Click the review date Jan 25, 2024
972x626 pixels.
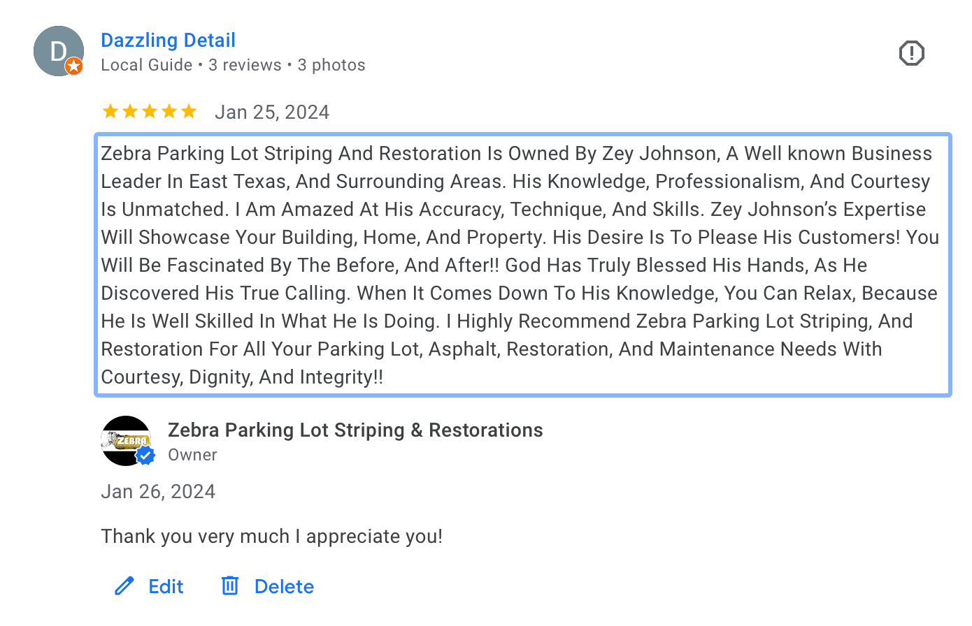click(x=272, y=112)
